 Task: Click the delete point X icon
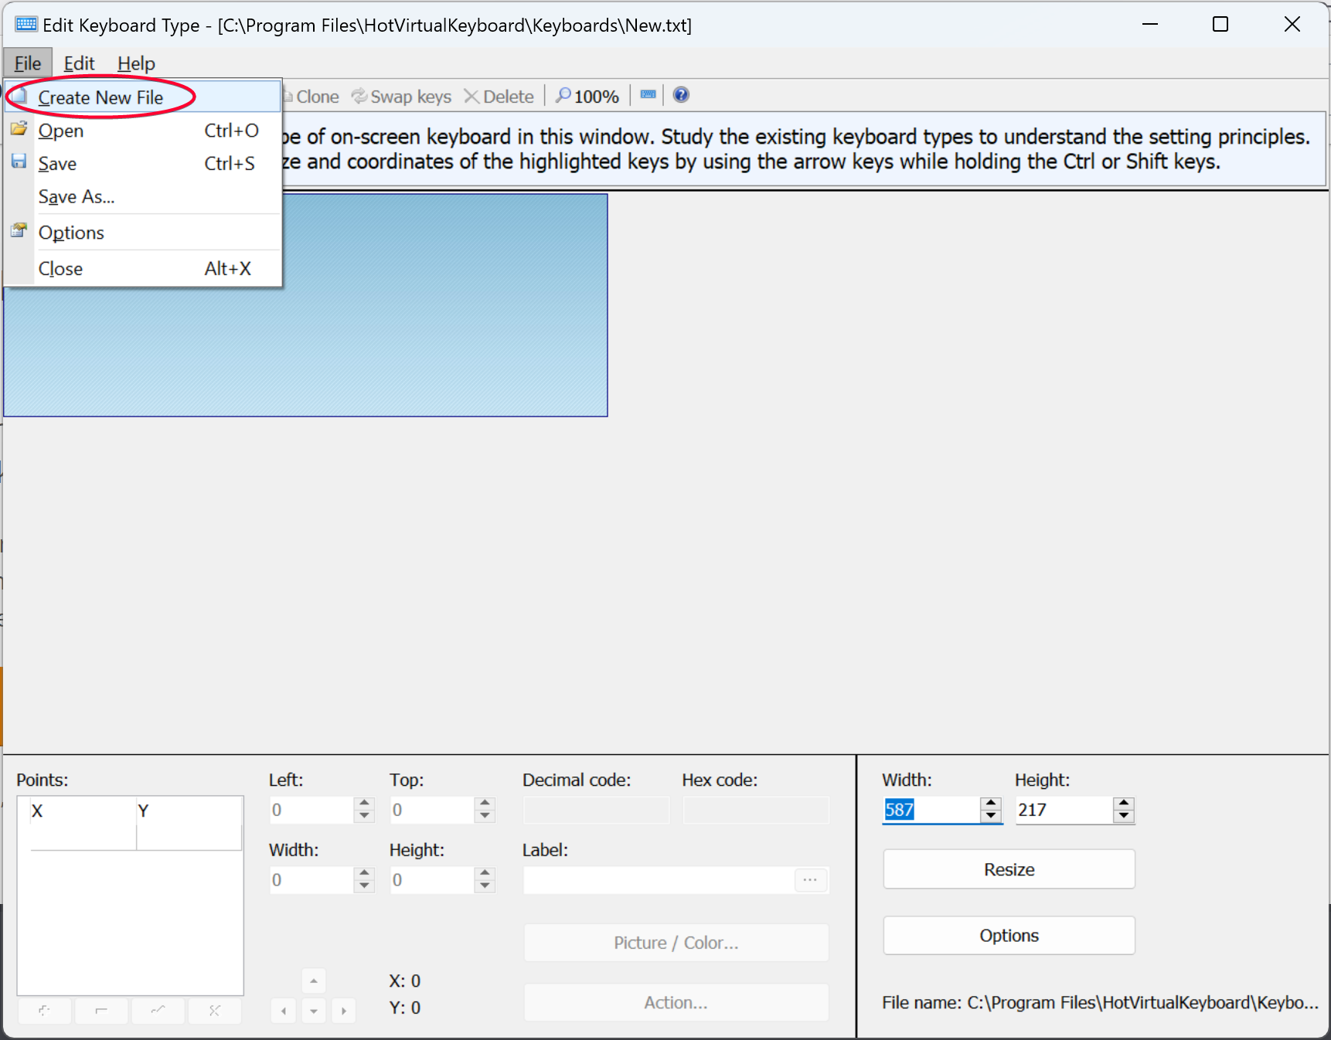(215, 1010)
